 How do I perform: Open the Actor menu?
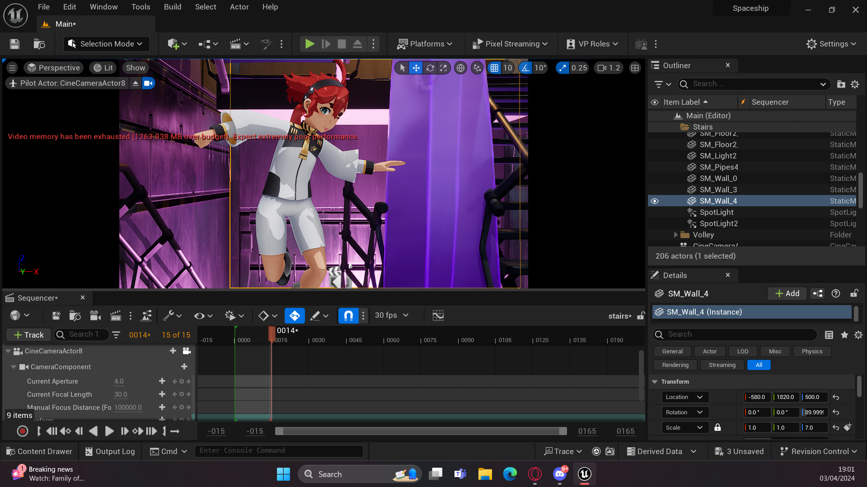pyautogui.click(x=239, y=7)
